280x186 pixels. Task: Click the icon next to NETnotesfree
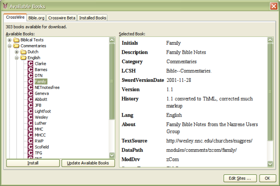pos(30,88)
